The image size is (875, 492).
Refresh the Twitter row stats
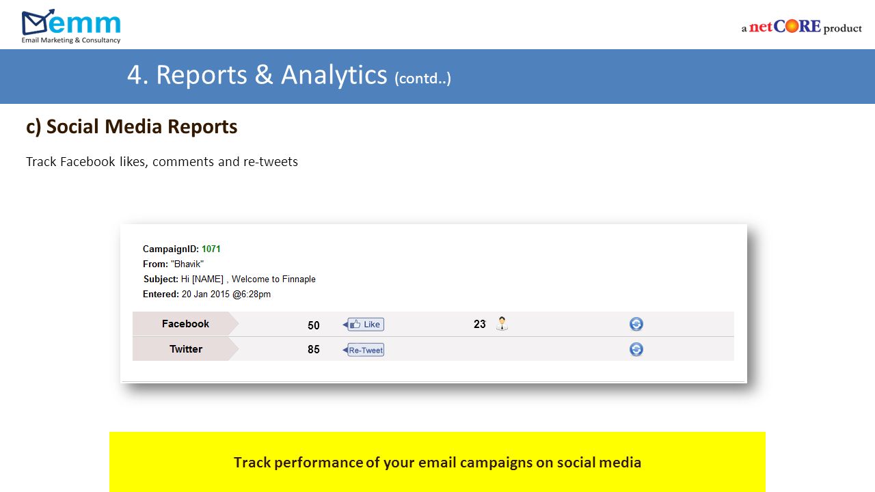636,349
